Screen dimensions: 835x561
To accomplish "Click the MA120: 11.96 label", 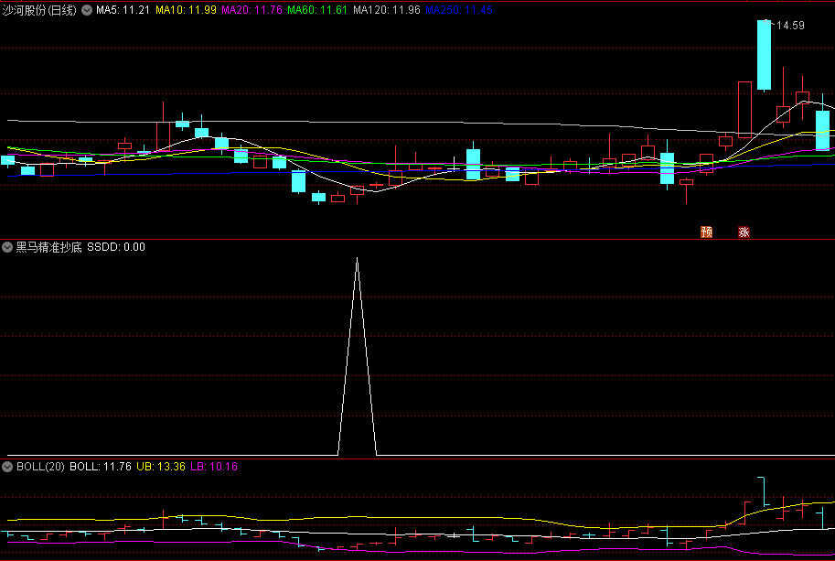I will [x=387, y=10].
